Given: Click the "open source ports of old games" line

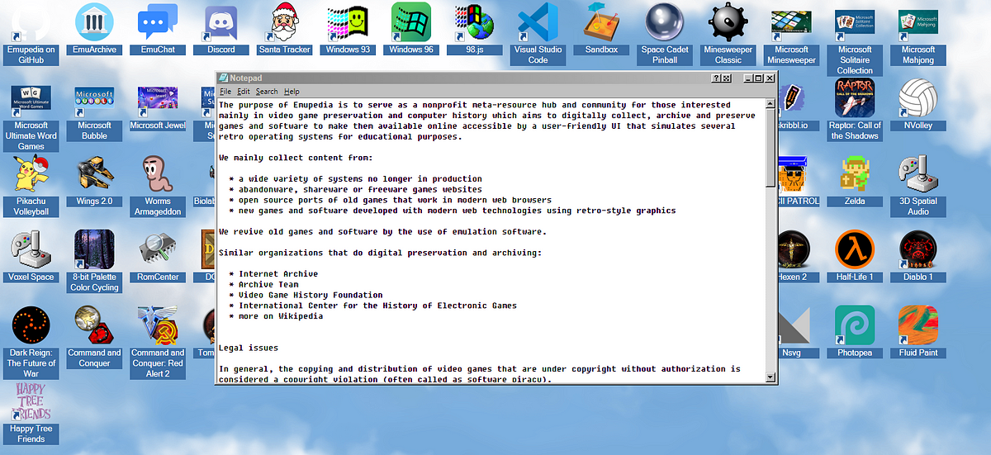Looking at the screenshot, I should 395,200.
